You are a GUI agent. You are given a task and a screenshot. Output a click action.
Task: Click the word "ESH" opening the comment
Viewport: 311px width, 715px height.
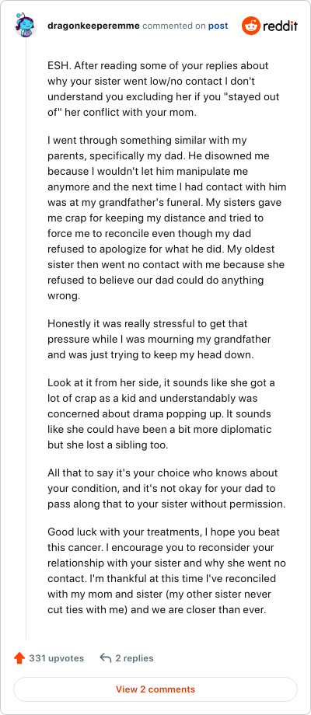coord(57,65)
